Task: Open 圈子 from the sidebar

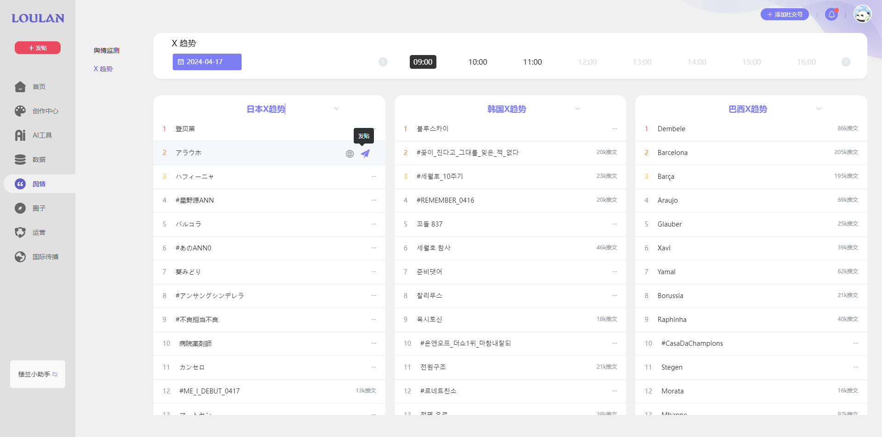Action: [x=39, y=208]
